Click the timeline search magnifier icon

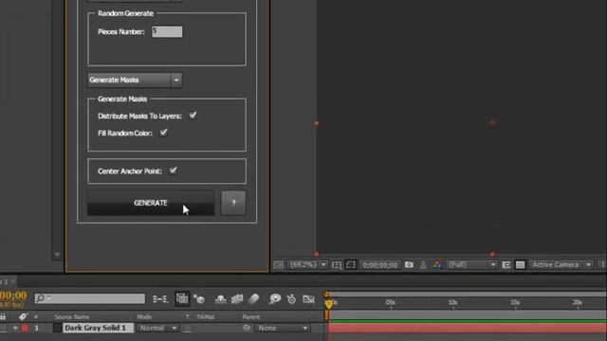tap(40, 298)
